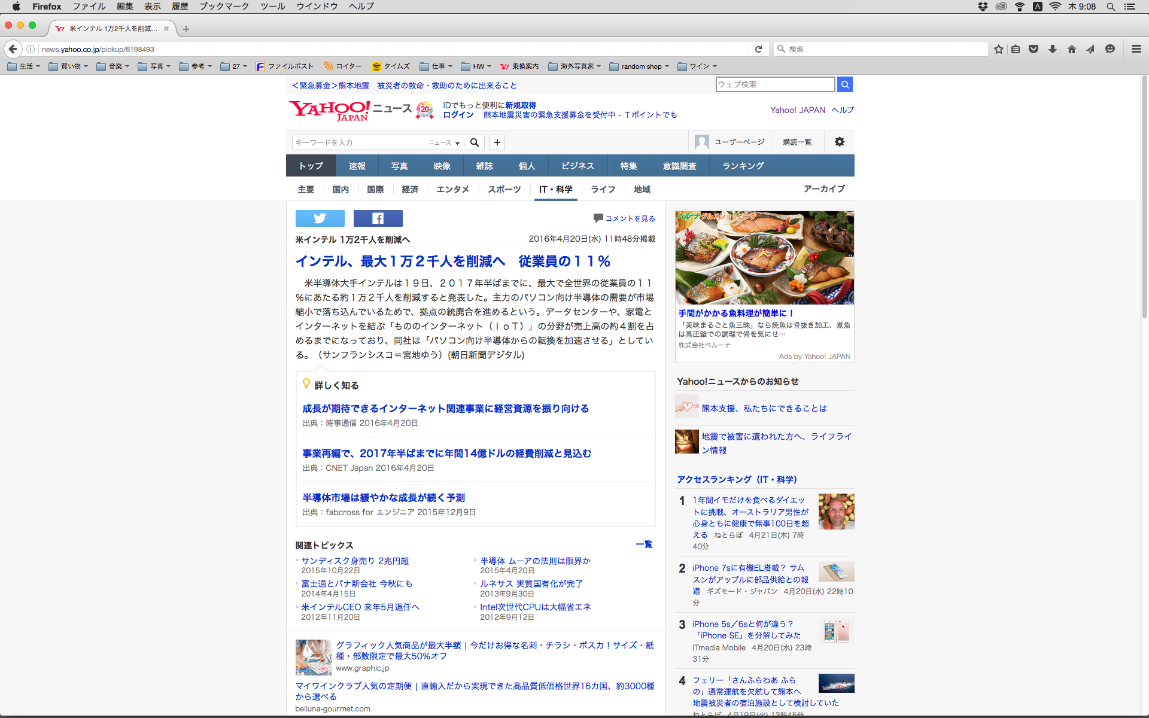Viewport: 1149px width, 718px height.
Task: Click the Facebook share button
Action: pyautogui.click(x=378, y=218)
